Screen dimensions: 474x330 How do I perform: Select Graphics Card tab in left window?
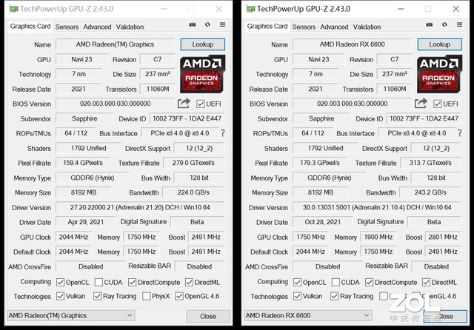(30, 27)
